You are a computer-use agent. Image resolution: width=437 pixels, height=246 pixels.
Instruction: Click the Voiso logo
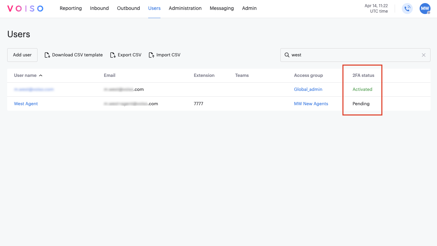tap(25, 9)
